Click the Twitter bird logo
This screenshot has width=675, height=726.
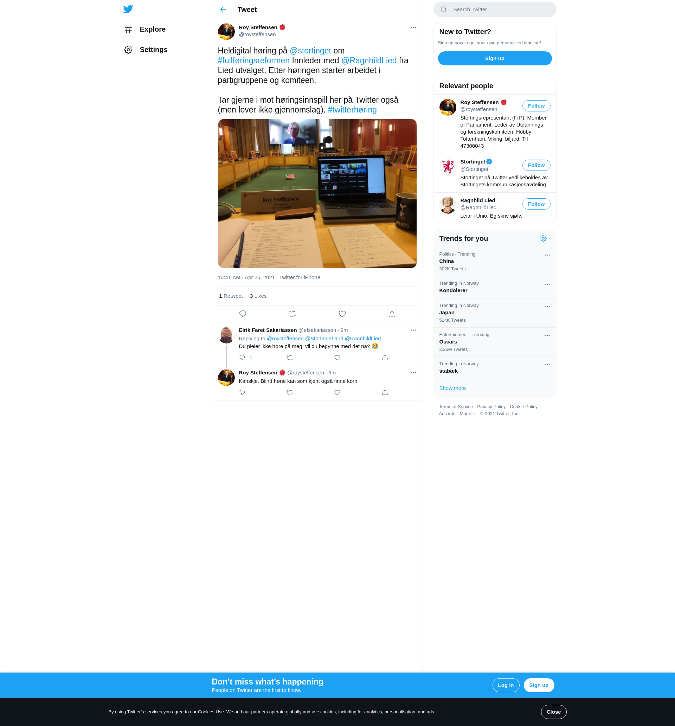pyautogui.click(x=128, y=9)
